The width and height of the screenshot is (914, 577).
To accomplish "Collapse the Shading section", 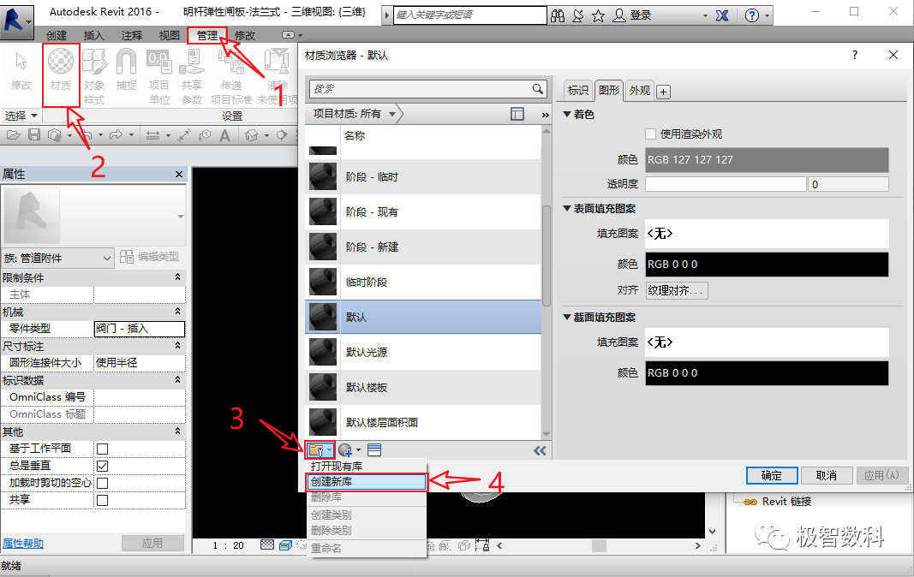I will [566, 114].
